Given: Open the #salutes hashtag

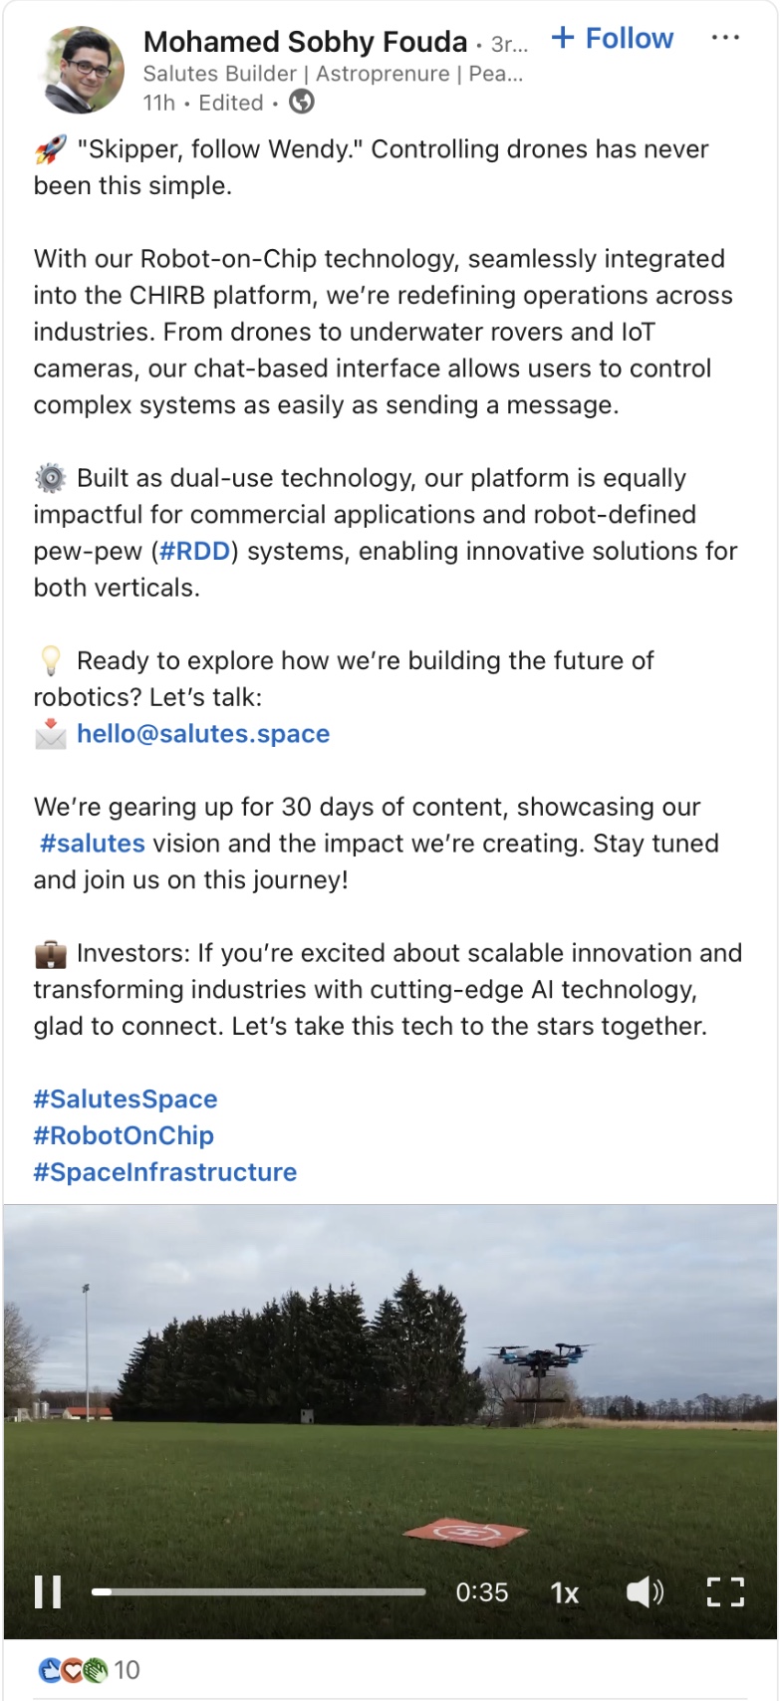Looking at the screenshot, I should [x=92, y=844].
